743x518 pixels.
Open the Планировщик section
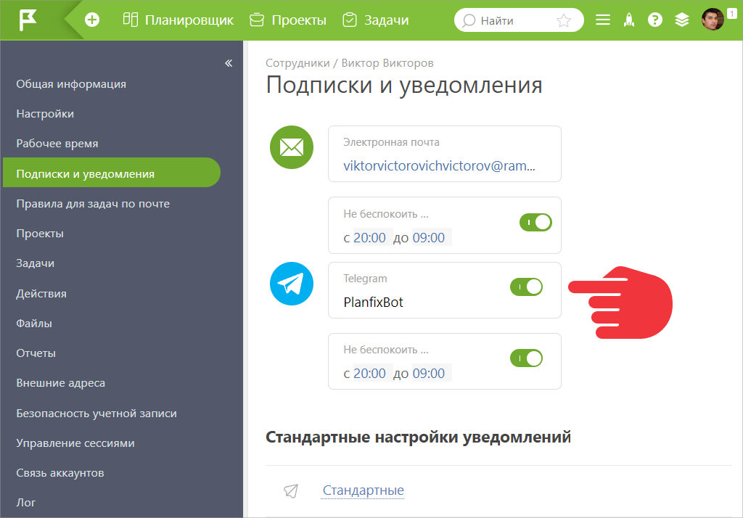tap(178, 20)
